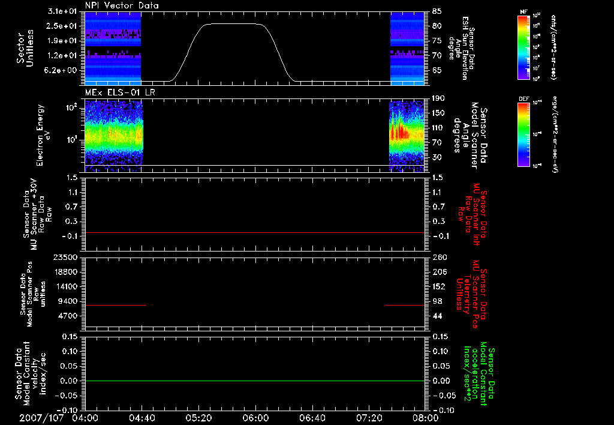Click the "190" scanner angle tick
The width and height of the screenshot is (614, 425).
pos(438,98)
